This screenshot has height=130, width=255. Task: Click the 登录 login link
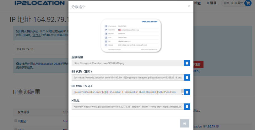tap(211, 3)
